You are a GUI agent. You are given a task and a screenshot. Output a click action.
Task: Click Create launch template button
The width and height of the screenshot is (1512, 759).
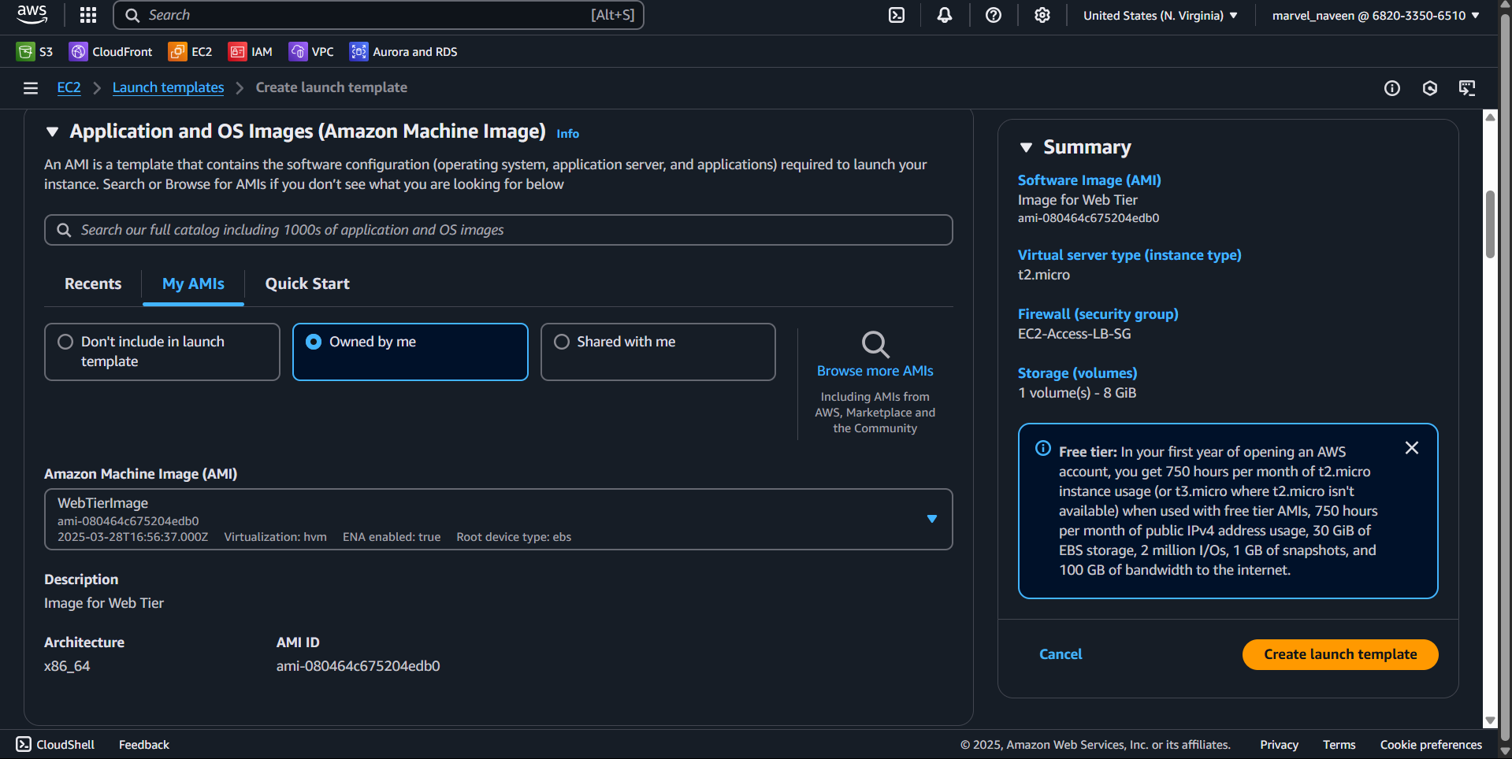click(1340, 654)
